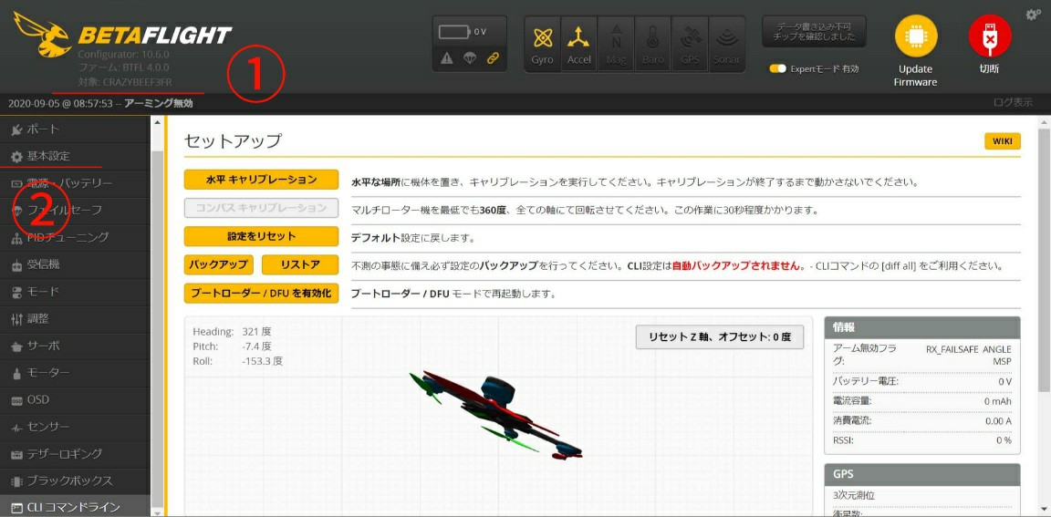The width and height of the screenshot is (1051, 517).
Task: Toggle the Expertモード switch
Action: point(777,68)
